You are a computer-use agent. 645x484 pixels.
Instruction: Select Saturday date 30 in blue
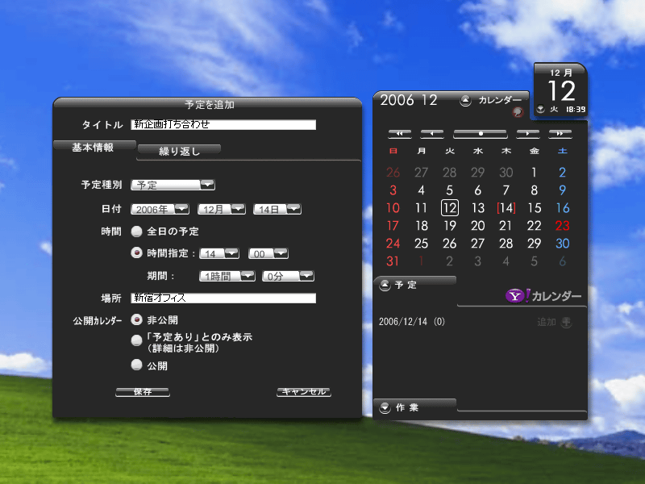[562, 244]
